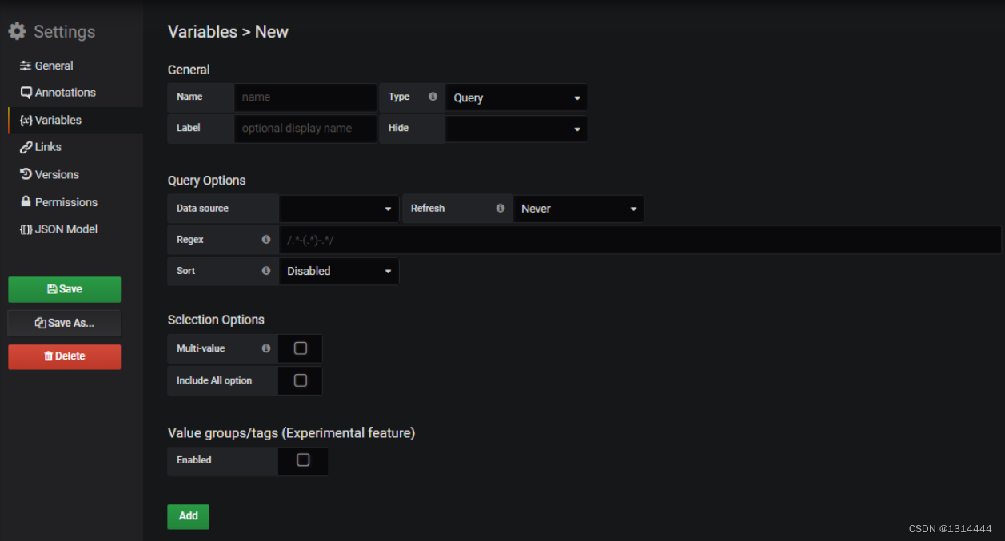Viewport: 1005px width, 541px height.
Task: Go to Annotations settings
Action: pyautogui.click(x=58, y=93)
